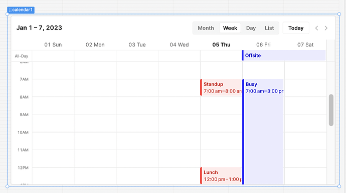This screenshot has height=193, width=346.
Task: Open the List view
Action: pyautogui.click(x=269, y=28)
